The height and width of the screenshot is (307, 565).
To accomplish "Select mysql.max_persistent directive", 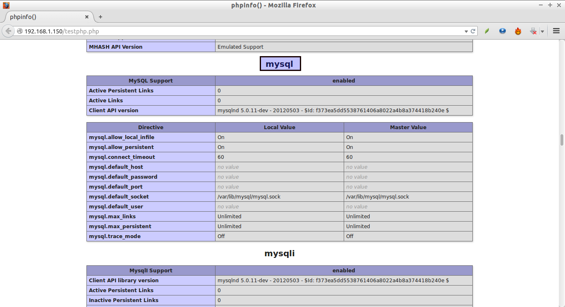I will point(120,227).
